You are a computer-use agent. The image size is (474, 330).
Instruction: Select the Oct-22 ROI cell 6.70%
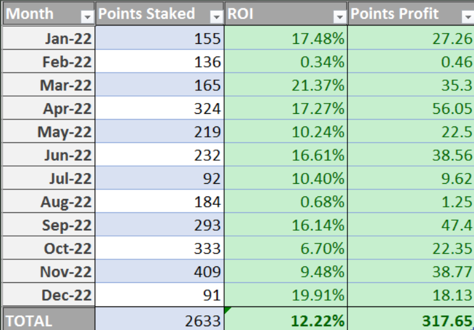tap(286, 248)
